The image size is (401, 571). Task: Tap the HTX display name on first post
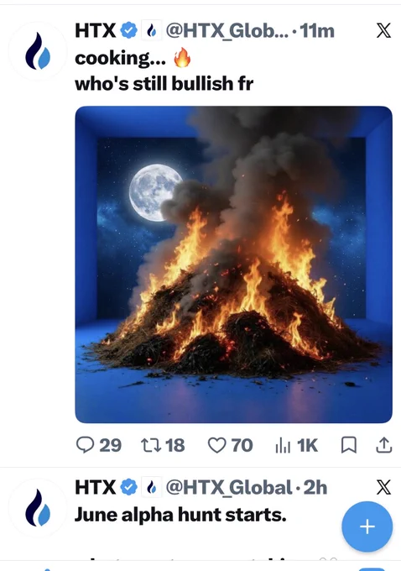pos(96,30)
